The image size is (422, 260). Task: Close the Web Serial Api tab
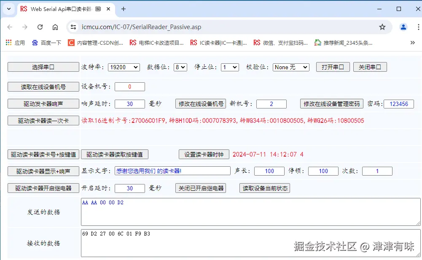[108, 9]
